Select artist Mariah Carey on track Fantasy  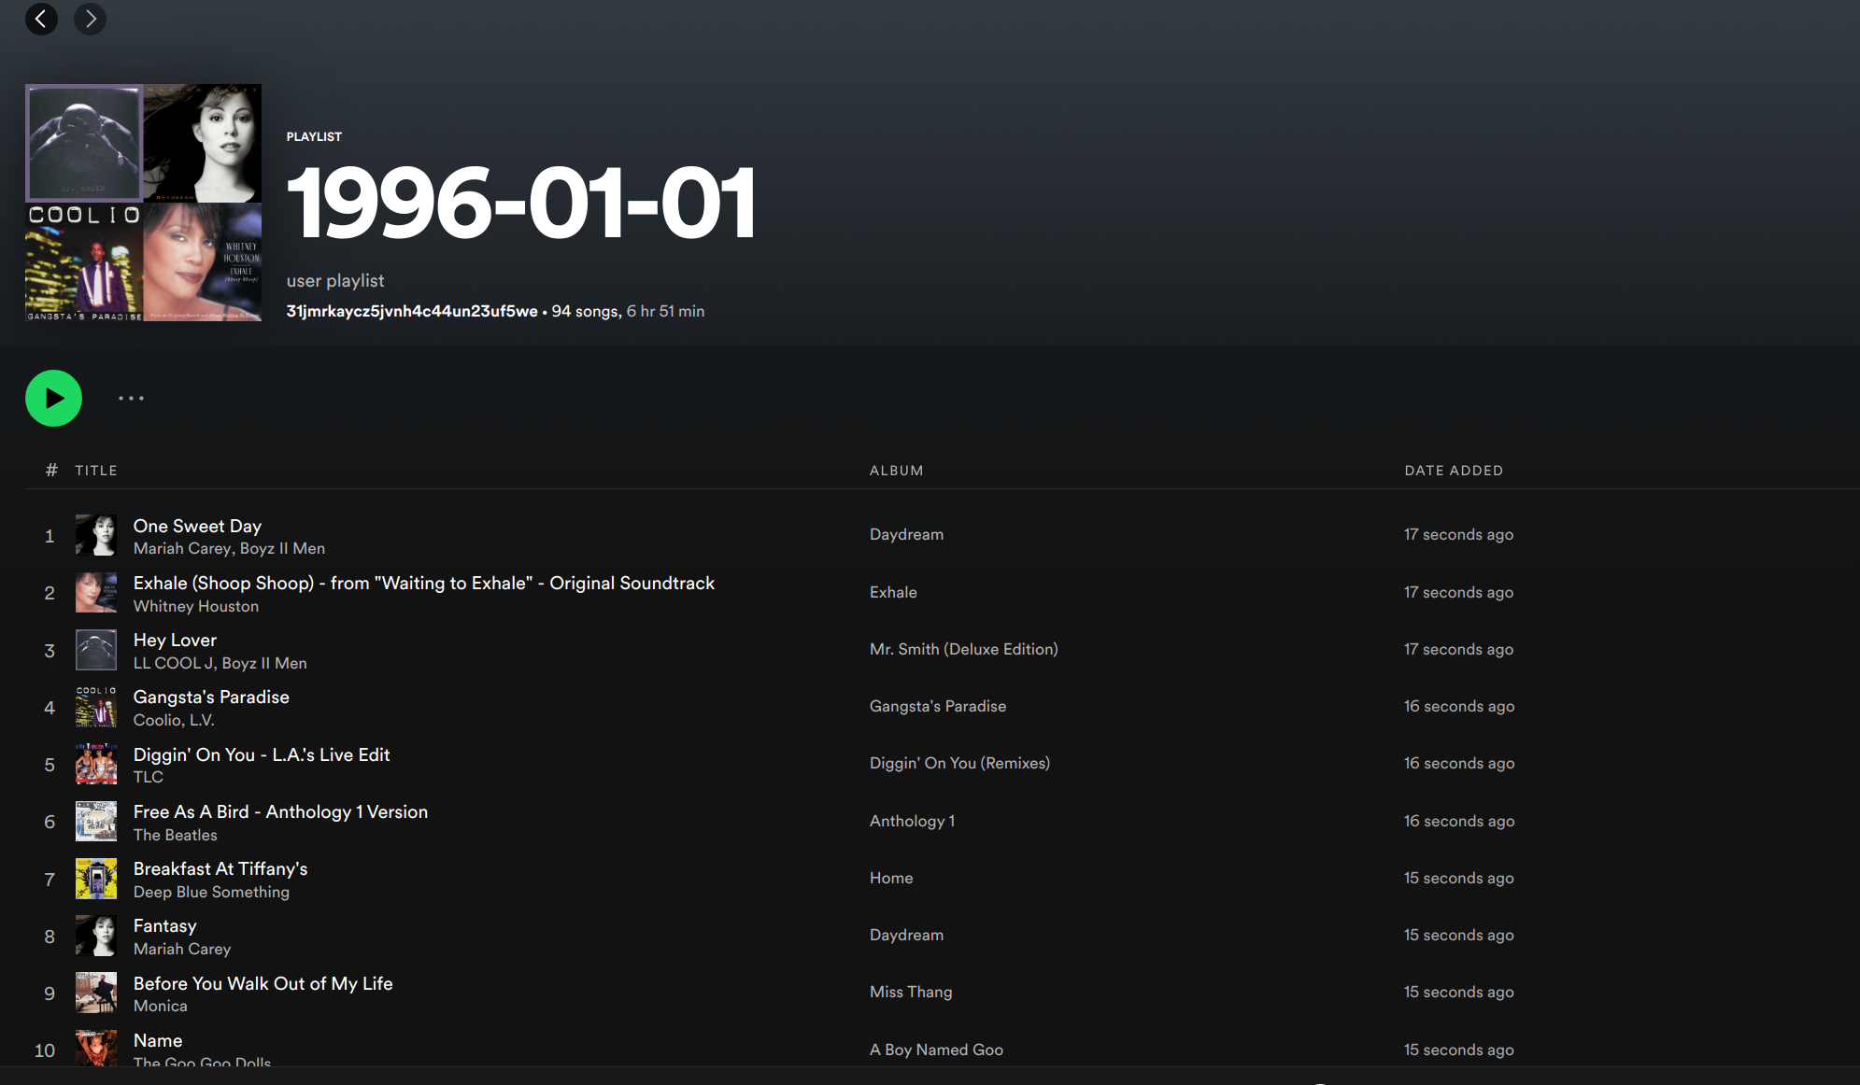pyautogui.click(x=182, y=949)
